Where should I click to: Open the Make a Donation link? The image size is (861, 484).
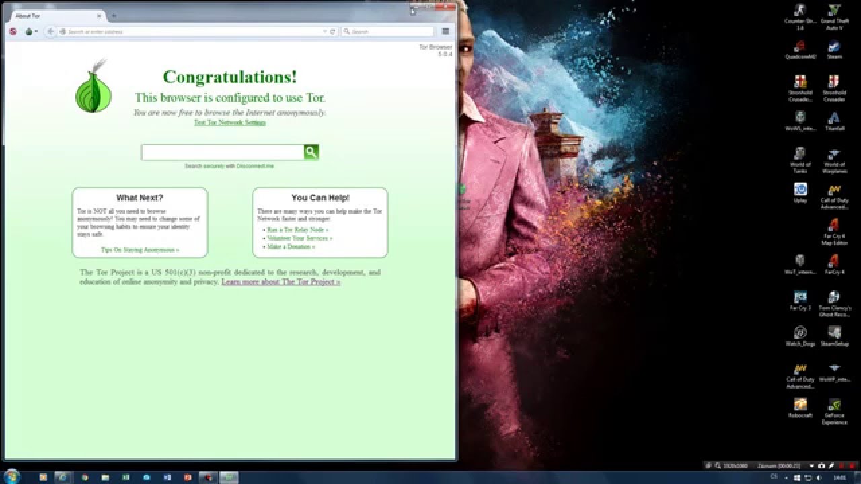(x=291, y=247)
